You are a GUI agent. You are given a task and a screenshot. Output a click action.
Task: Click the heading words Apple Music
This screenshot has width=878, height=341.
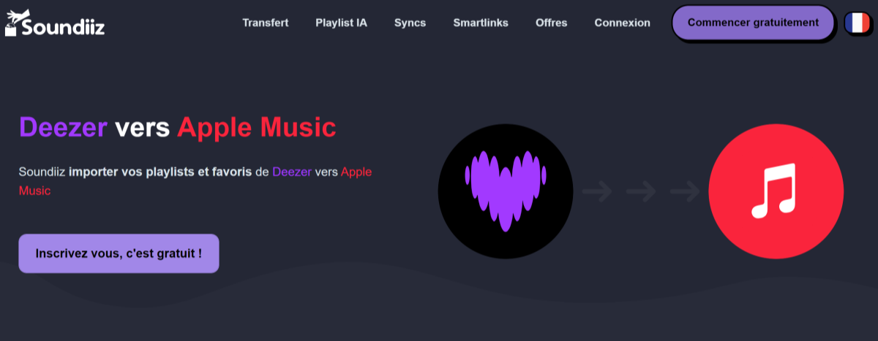[256, 128]
